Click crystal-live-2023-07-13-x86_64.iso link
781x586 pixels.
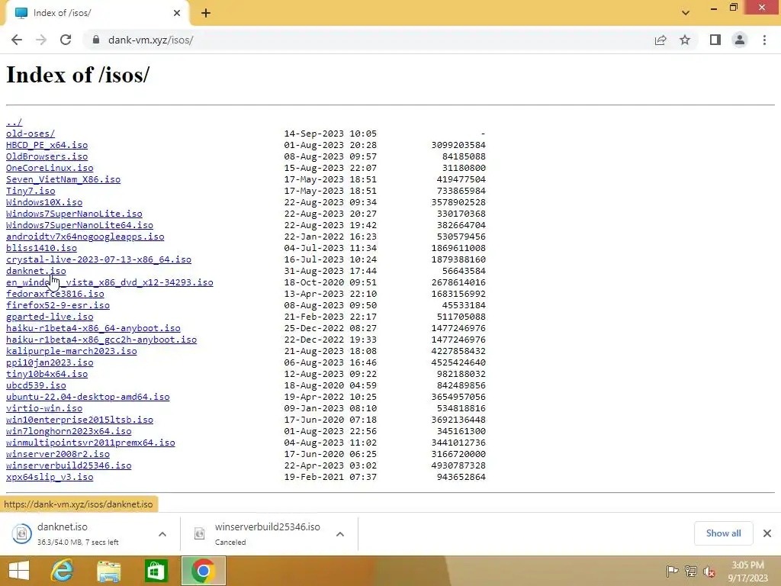point(98,259)
